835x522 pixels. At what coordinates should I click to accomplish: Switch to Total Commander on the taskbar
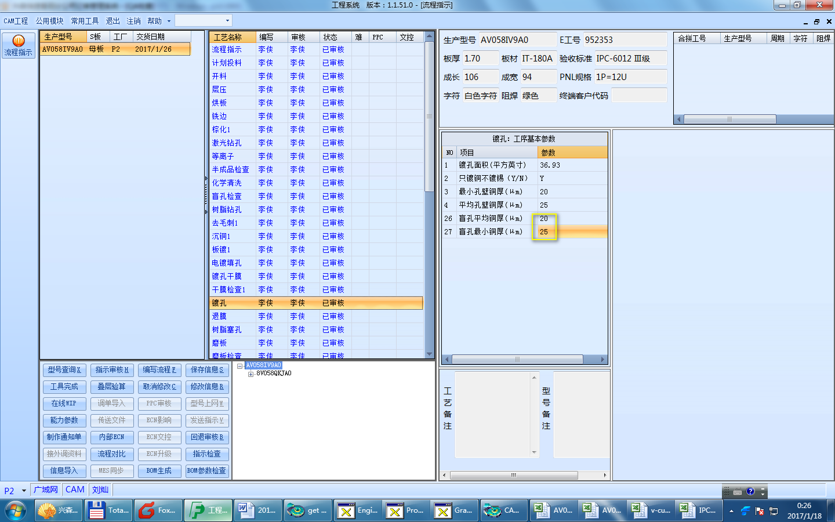pyautogui.click(x=109, y=510)
